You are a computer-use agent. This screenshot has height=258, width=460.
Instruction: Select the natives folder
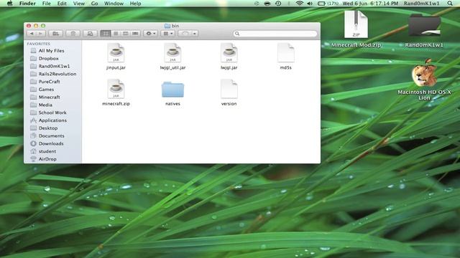tap(172, 93)
